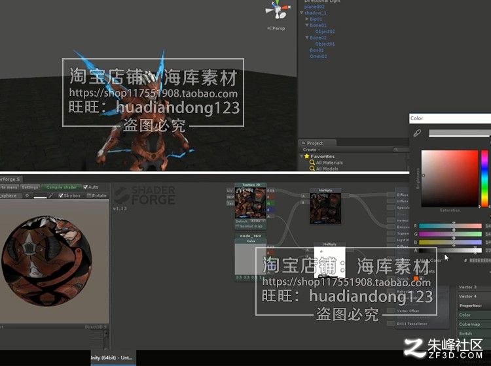This screenshot has height=366, width=491.
Task: Add a Cubemap property node
Action: click(474, 324)
